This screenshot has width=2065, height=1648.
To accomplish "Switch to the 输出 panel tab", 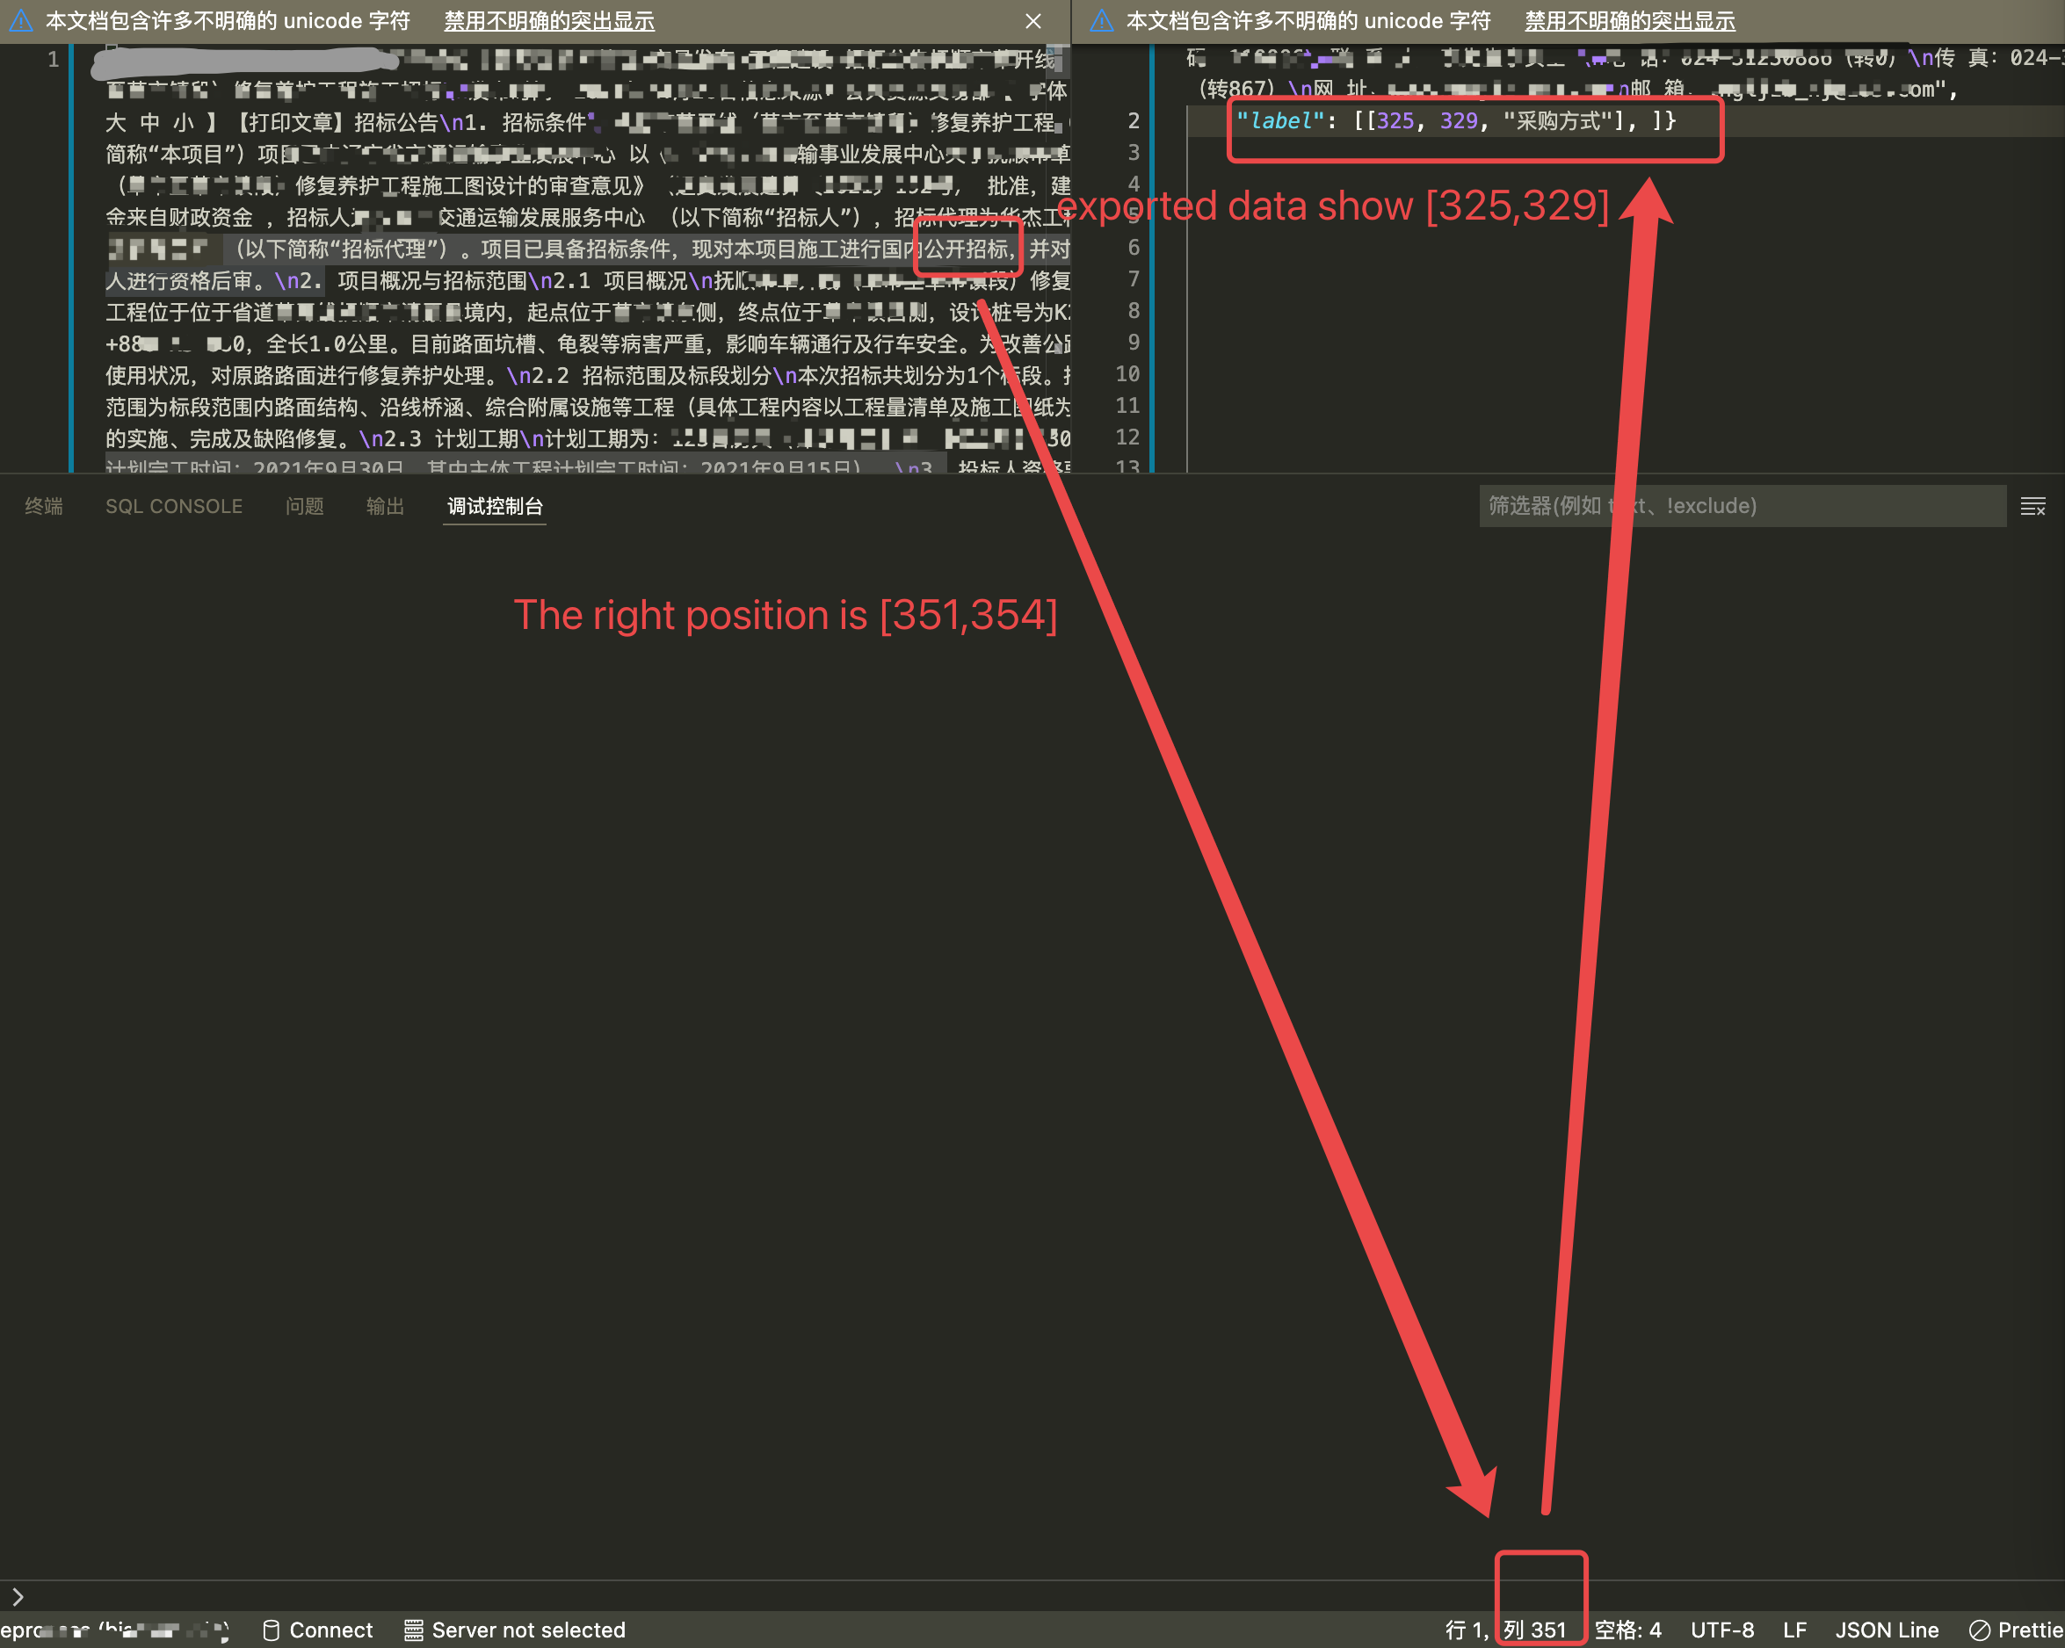I will pyautogui.click(x=384, y=506).
